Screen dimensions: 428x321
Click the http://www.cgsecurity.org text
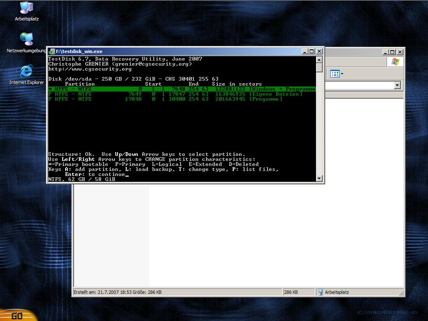[90, 69]
